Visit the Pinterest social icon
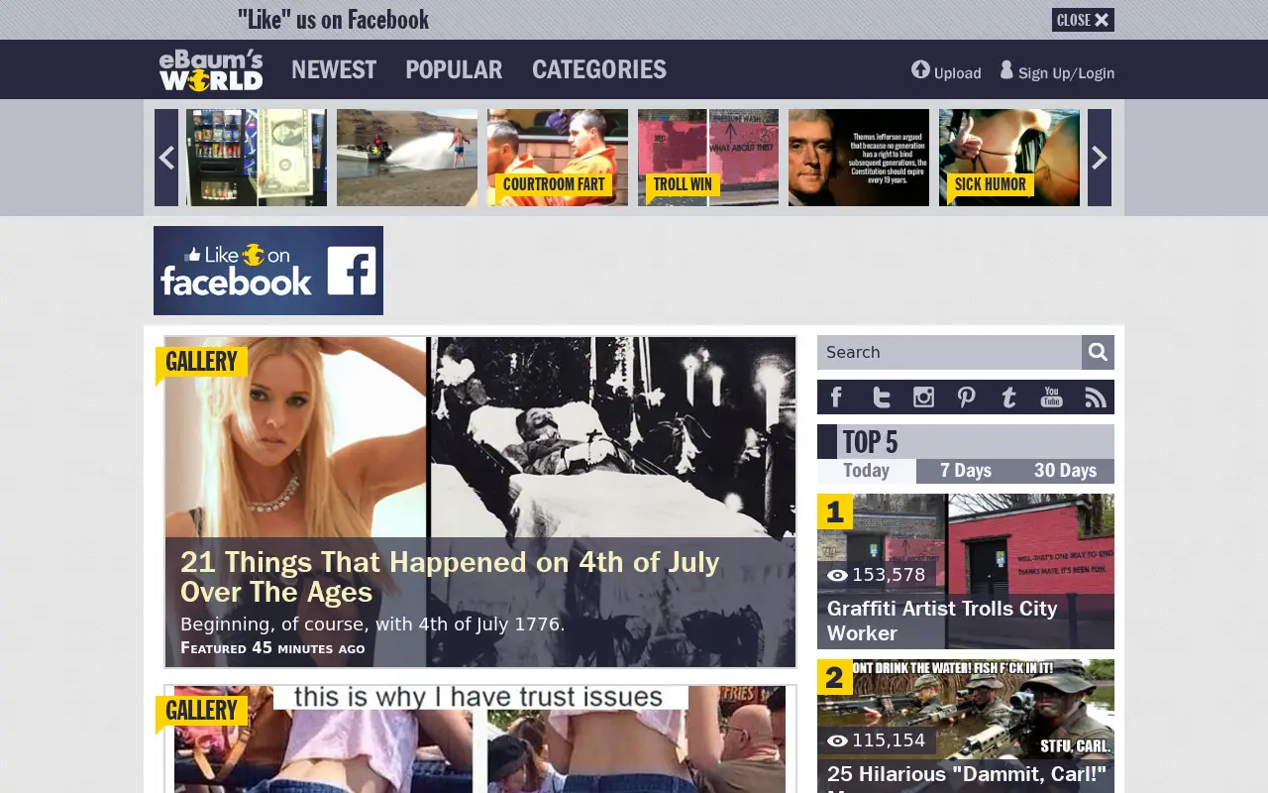 (966, 397)
